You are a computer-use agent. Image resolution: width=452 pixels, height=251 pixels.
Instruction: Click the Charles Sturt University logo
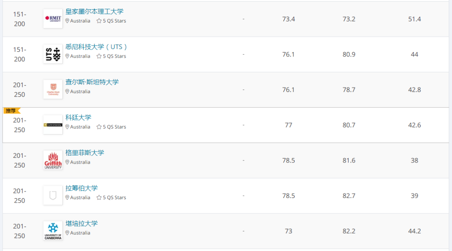53,89
